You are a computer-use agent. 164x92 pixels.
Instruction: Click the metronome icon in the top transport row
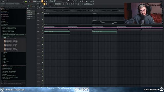(x=38, y=1)
